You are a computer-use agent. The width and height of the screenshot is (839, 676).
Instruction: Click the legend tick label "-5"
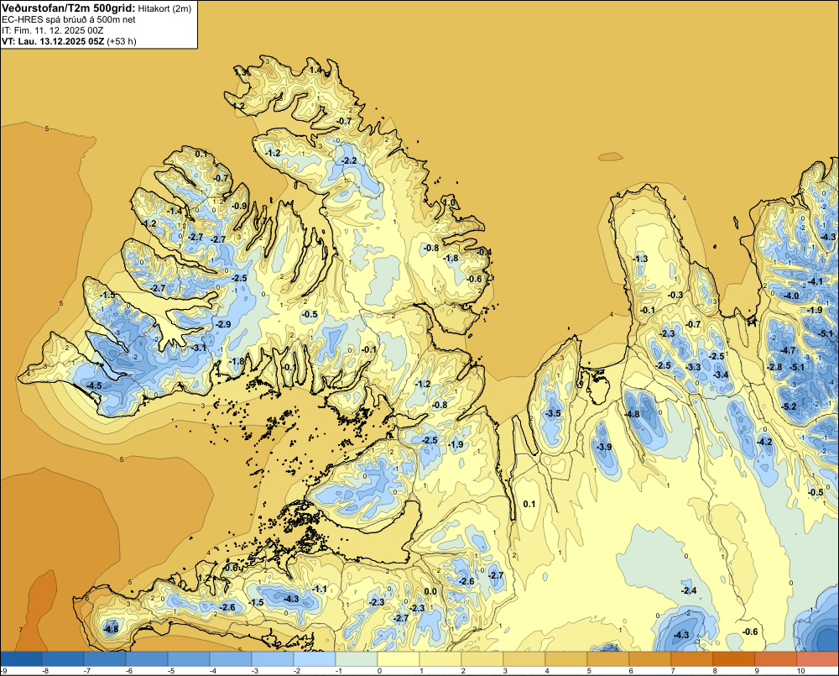pos(170,671)
